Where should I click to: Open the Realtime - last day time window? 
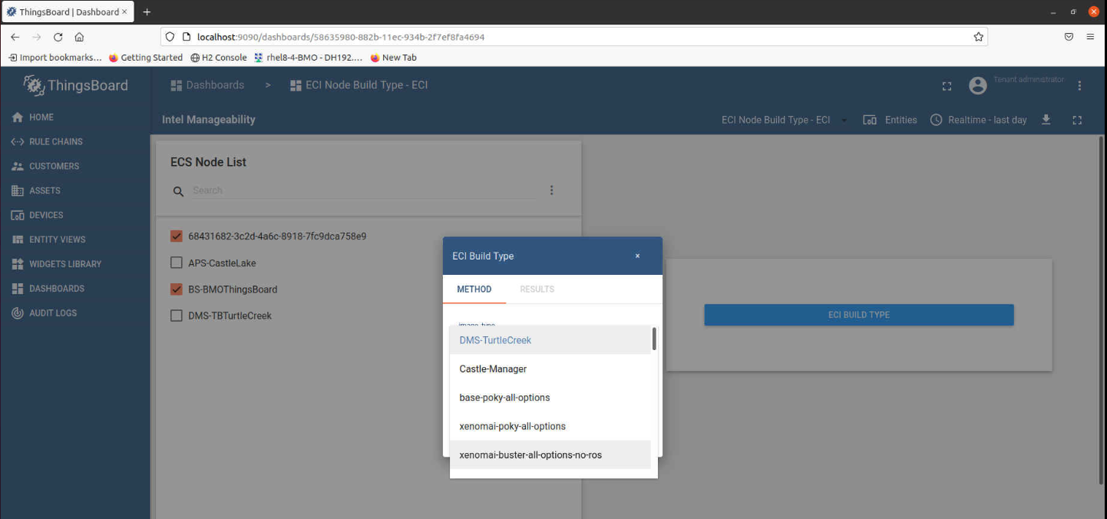(978, 120)
